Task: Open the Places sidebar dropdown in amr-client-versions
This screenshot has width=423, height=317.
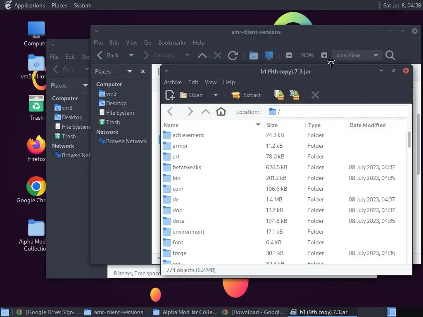Action: tap(129, 71)
